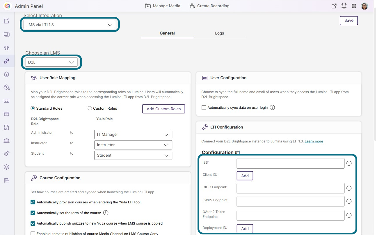
Task: Open the users group sidebar icon
Action: pos(7,48)
